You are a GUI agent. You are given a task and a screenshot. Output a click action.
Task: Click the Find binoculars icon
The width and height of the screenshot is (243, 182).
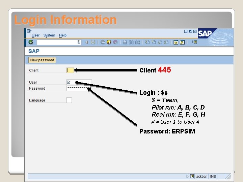pyautogui.click(x=131, y=42)
